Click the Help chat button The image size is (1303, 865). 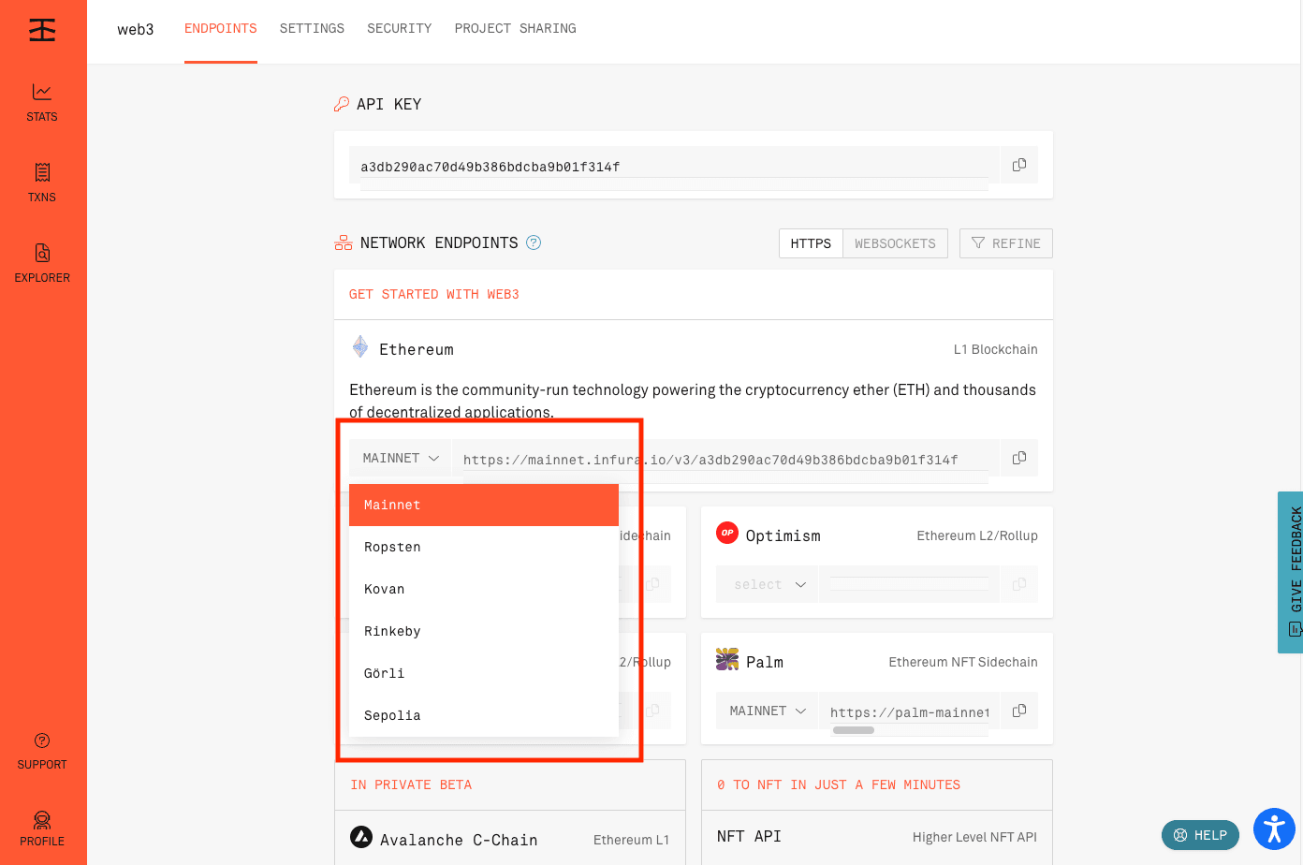coord(1200,835)
